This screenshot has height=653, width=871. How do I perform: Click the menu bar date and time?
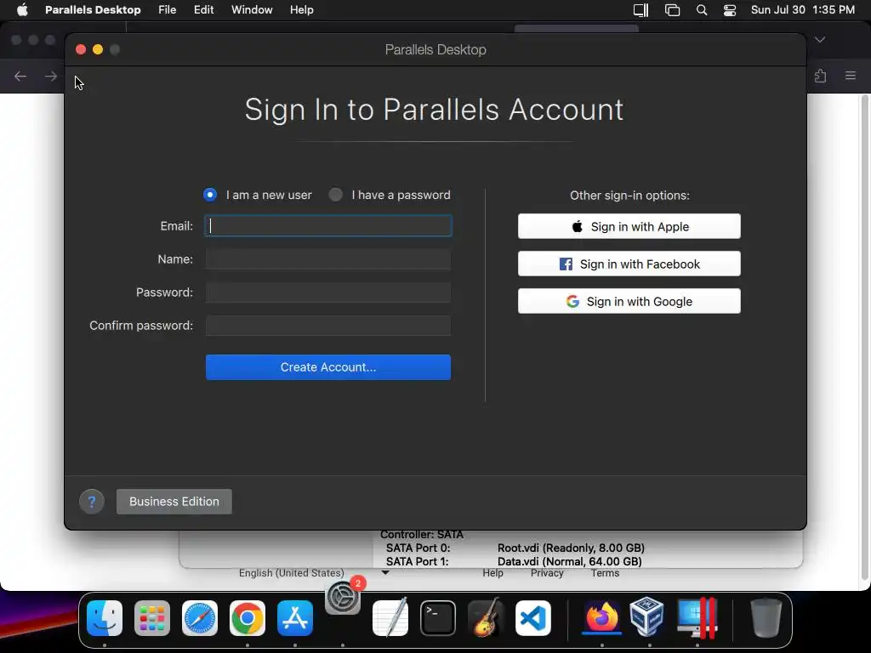click(x=803, y=10)
